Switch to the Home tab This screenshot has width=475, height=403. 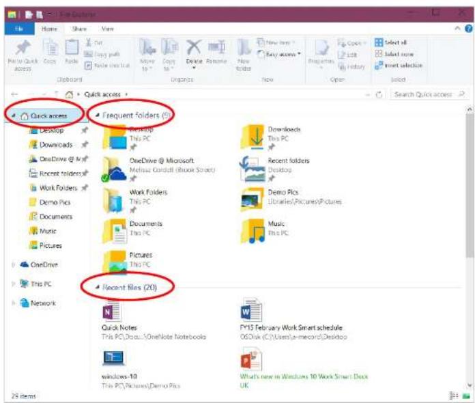pyautogui.click(x=49, y=29)
